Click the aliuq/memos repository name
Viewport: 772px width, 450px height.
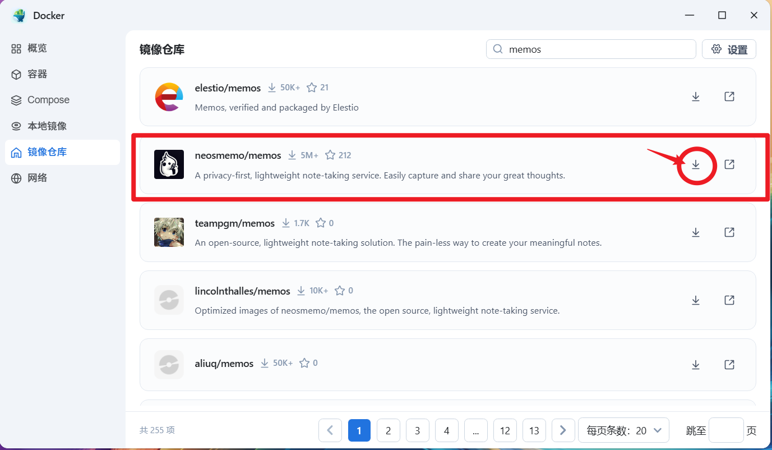(224, 364)
